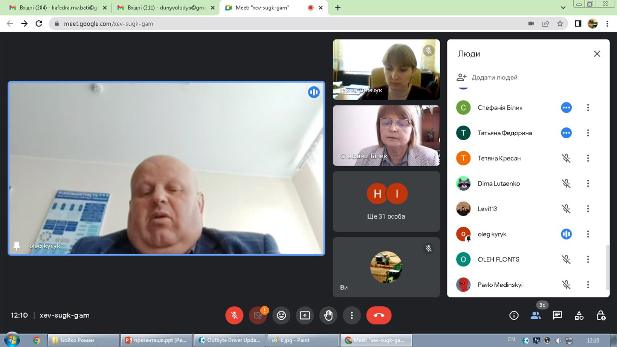Open the chat with everyone icon
Image resolution: width=617 pixels, height=347 pixels.
(x=557, y=315)
